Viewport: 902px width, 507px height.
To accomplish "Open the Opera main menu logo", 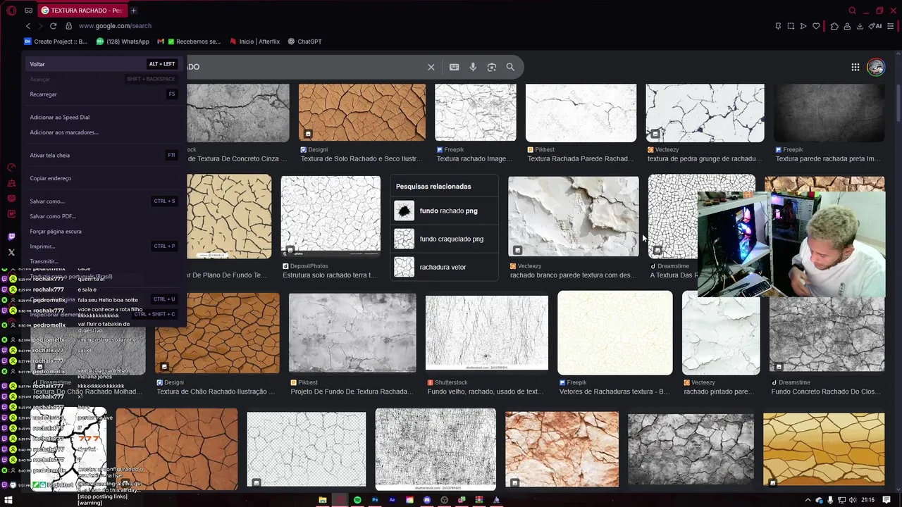I will click(11, 11).
